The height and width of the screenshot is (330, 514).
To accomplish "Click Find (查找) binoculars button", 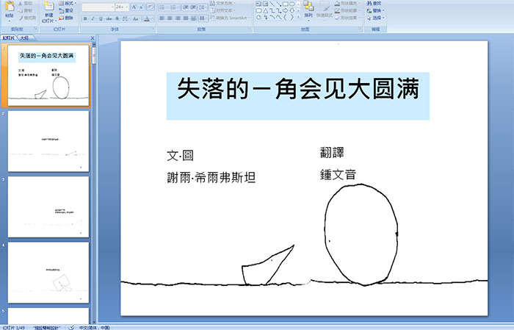I will (x=374, y=3).
